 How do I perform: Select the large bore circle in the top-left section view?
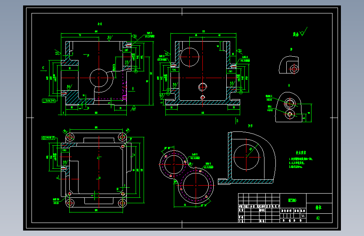[99, 78]
